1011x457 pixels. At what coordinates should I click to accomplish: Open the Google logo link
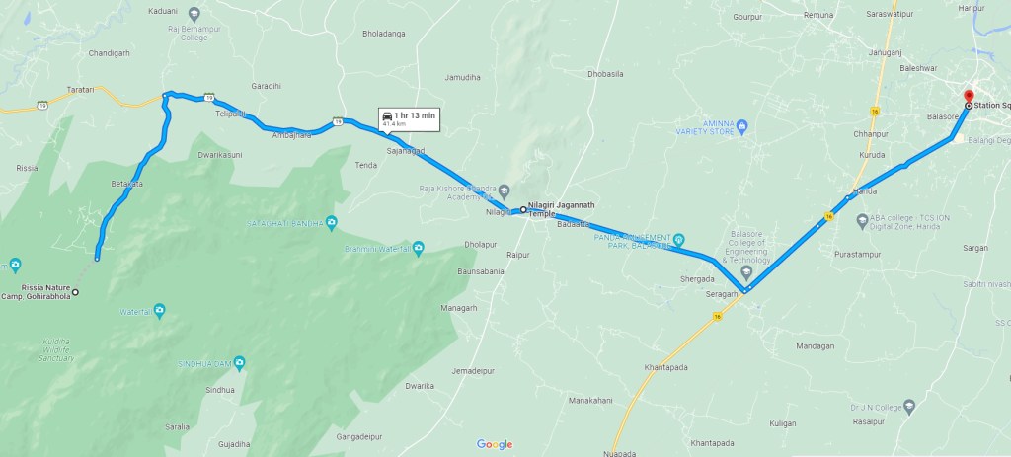point(495,444)
